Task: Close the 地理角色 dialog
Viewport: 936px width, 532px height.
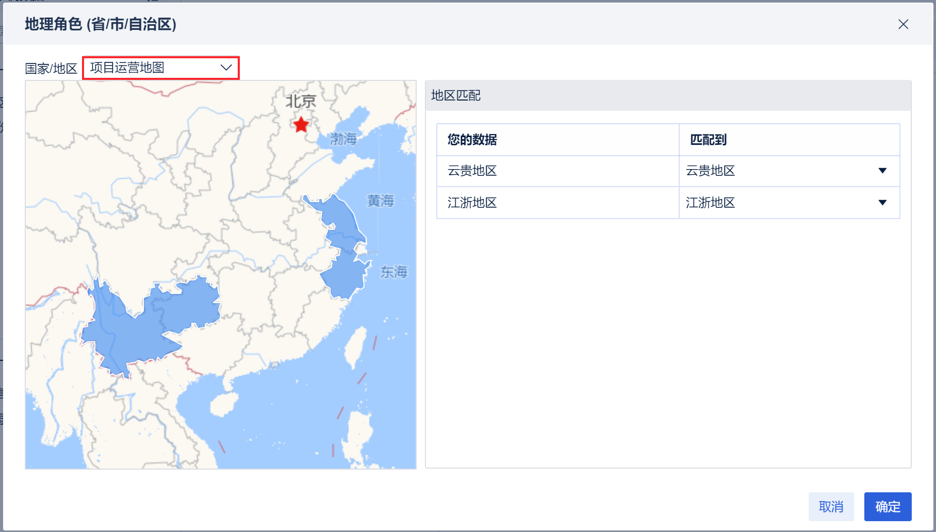Action: coord(903,24)
